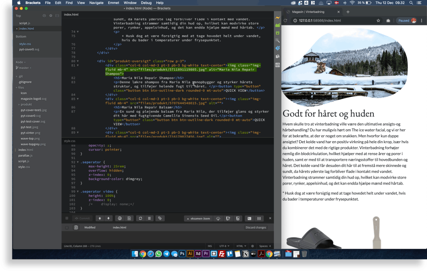Click the green gift icon in Brackets sidebar
The image size is (427, 271).
pyautogui.click(x=277, y=33)
